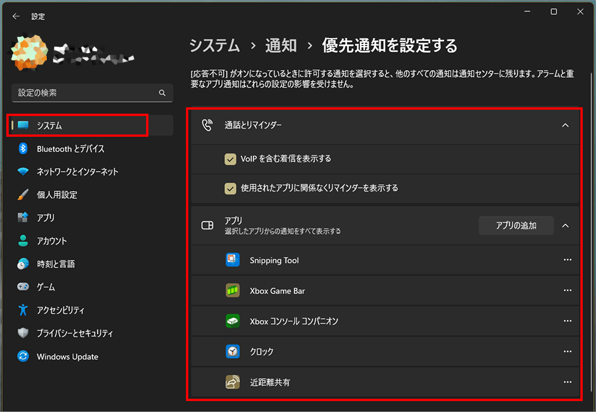Collapse the 通話とリマインダー section chevron
This screenshot has height=412, width=596.
tap(565, 125)
